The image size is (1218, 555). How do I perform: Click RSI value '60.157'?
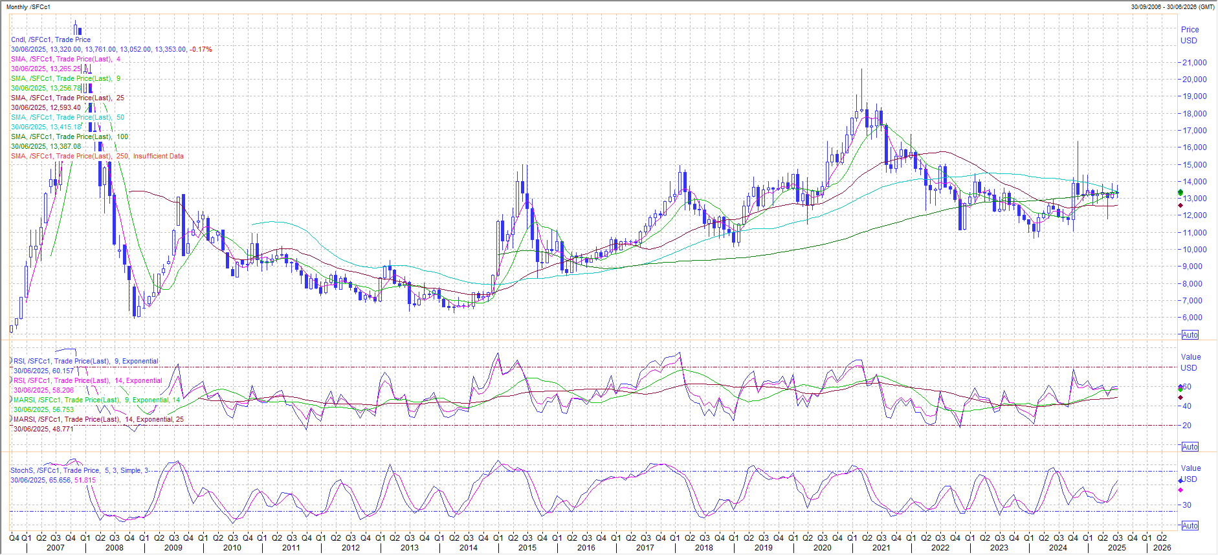point(63,371)
